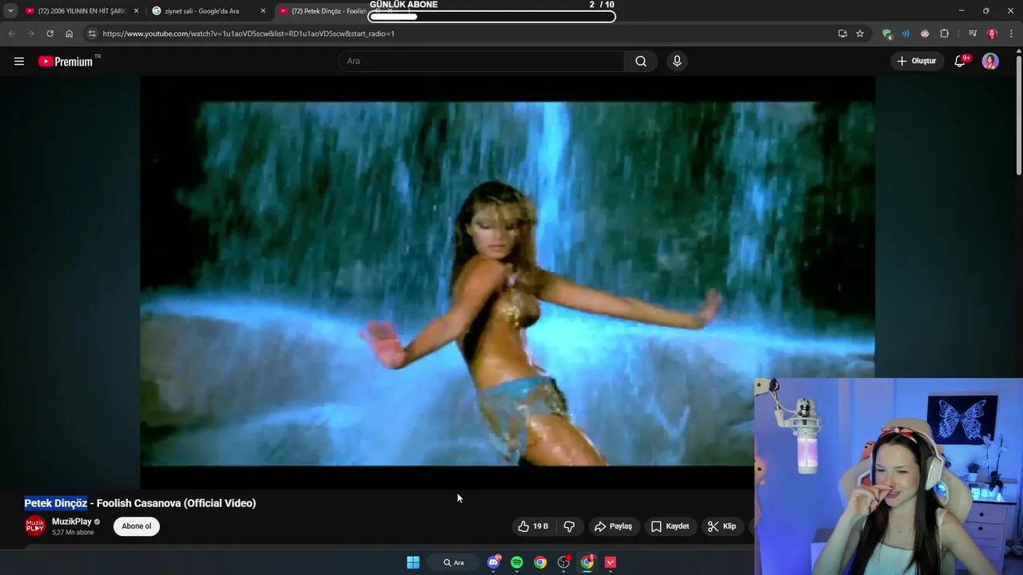Image resolution: width=1023 pixels, height=575 pixels.
Task: Click the 5,27 Mn abone text
Action: [73, 533]
